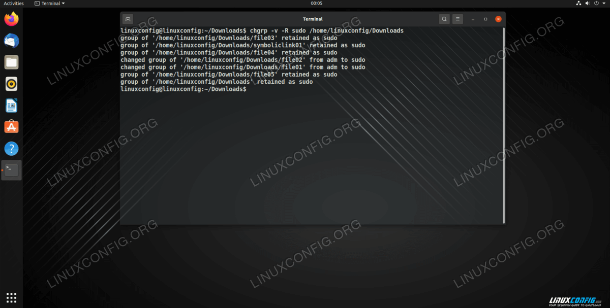Launch Rhythmbox music player
The width and height of the screenshot is (610, 308).
click(11, 84)
